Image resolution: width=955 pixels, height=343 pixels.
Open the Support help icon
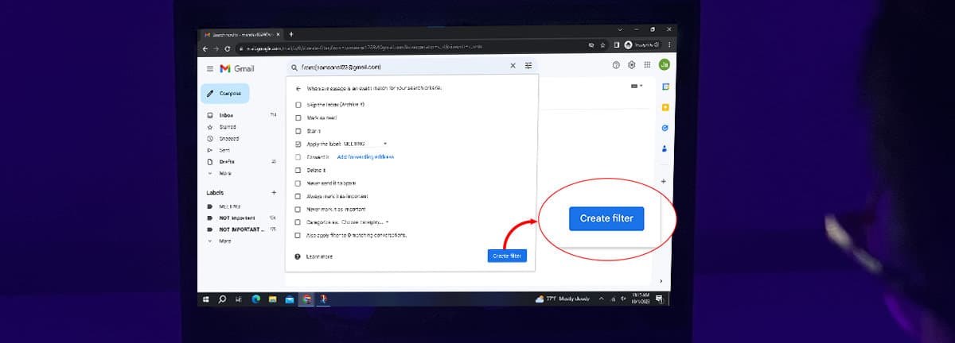click(616, 65)
